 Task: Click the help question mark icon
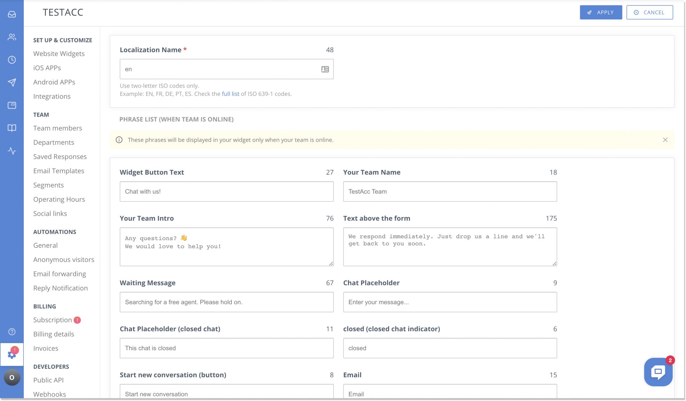tap(12, 332)
